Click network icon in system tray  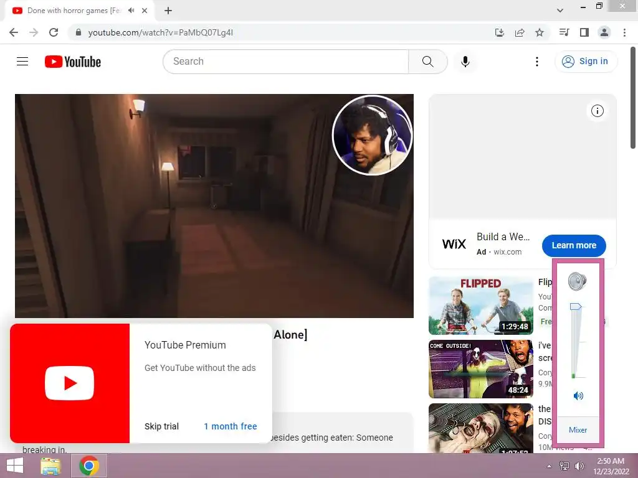pyautogui.click(x=564, y=466)
